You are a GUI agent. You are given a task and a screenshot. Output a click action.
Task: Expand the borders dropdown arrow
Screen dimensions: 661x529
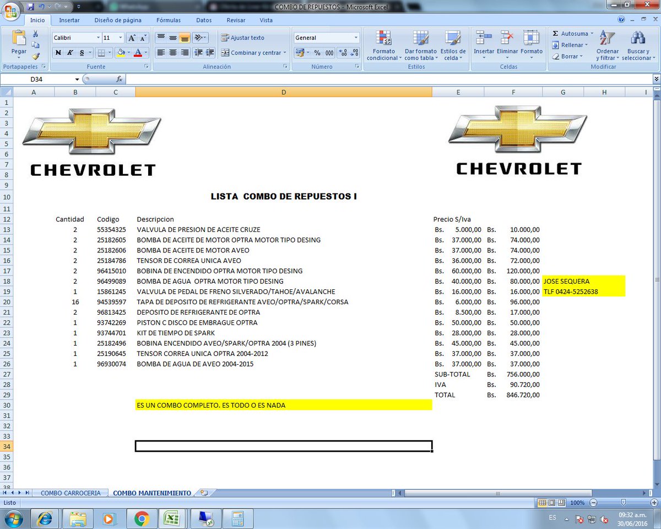click(109, 53)
